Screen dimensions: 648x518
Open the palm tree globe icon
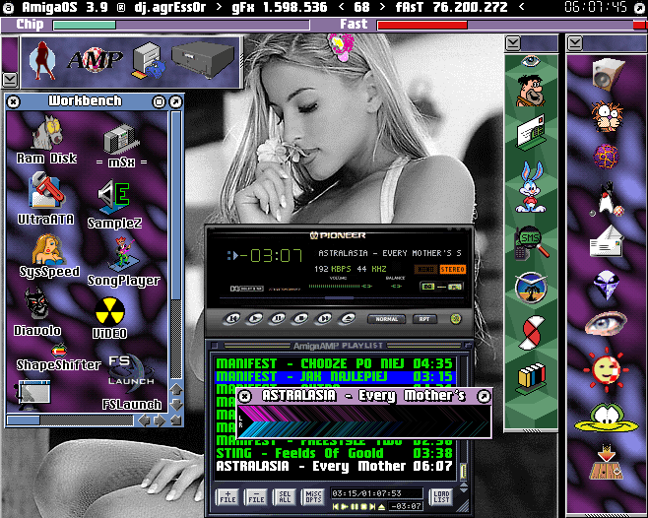[531, 288]
